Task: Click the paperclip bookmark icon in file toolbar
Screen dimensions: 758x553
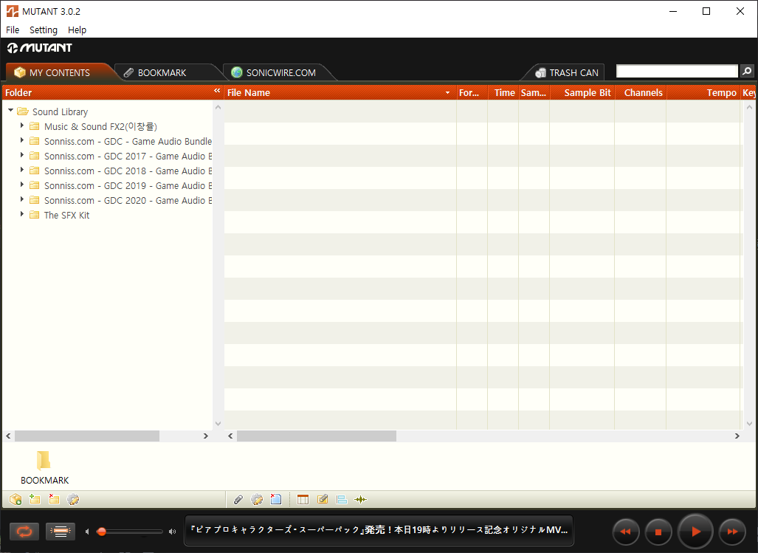Action: tap(238, 499)
